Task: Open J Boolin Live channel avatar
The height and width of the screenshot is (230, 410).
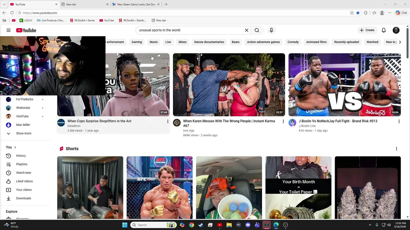Action: pyautogui.click(x=292, y=123)
